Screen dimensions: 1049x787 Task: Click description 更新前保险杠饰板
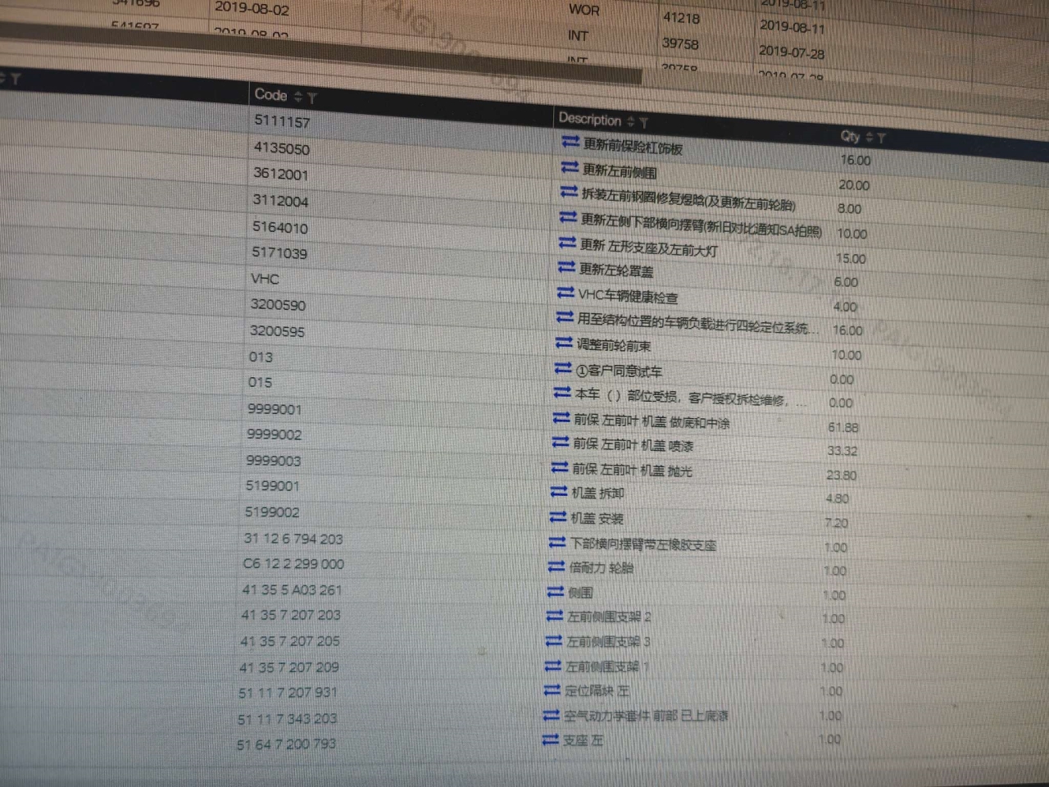(633, 146)
